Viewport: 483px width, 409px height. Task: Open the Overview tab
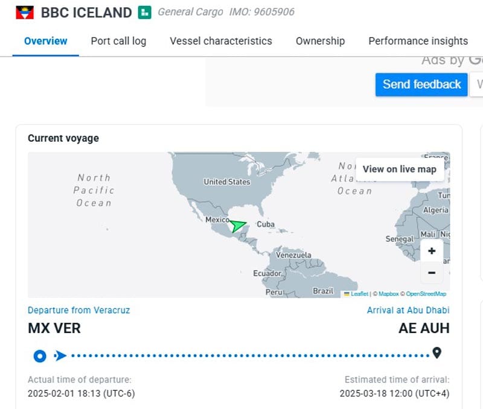pyautogui.click(x=46, y=41)
